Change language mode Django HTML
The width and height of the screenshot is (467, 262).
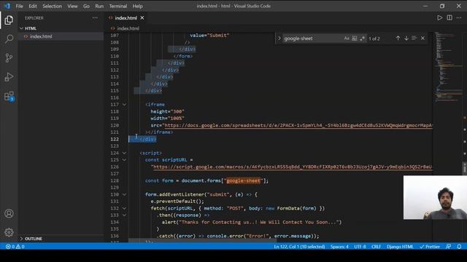click(x=400, y=247)
